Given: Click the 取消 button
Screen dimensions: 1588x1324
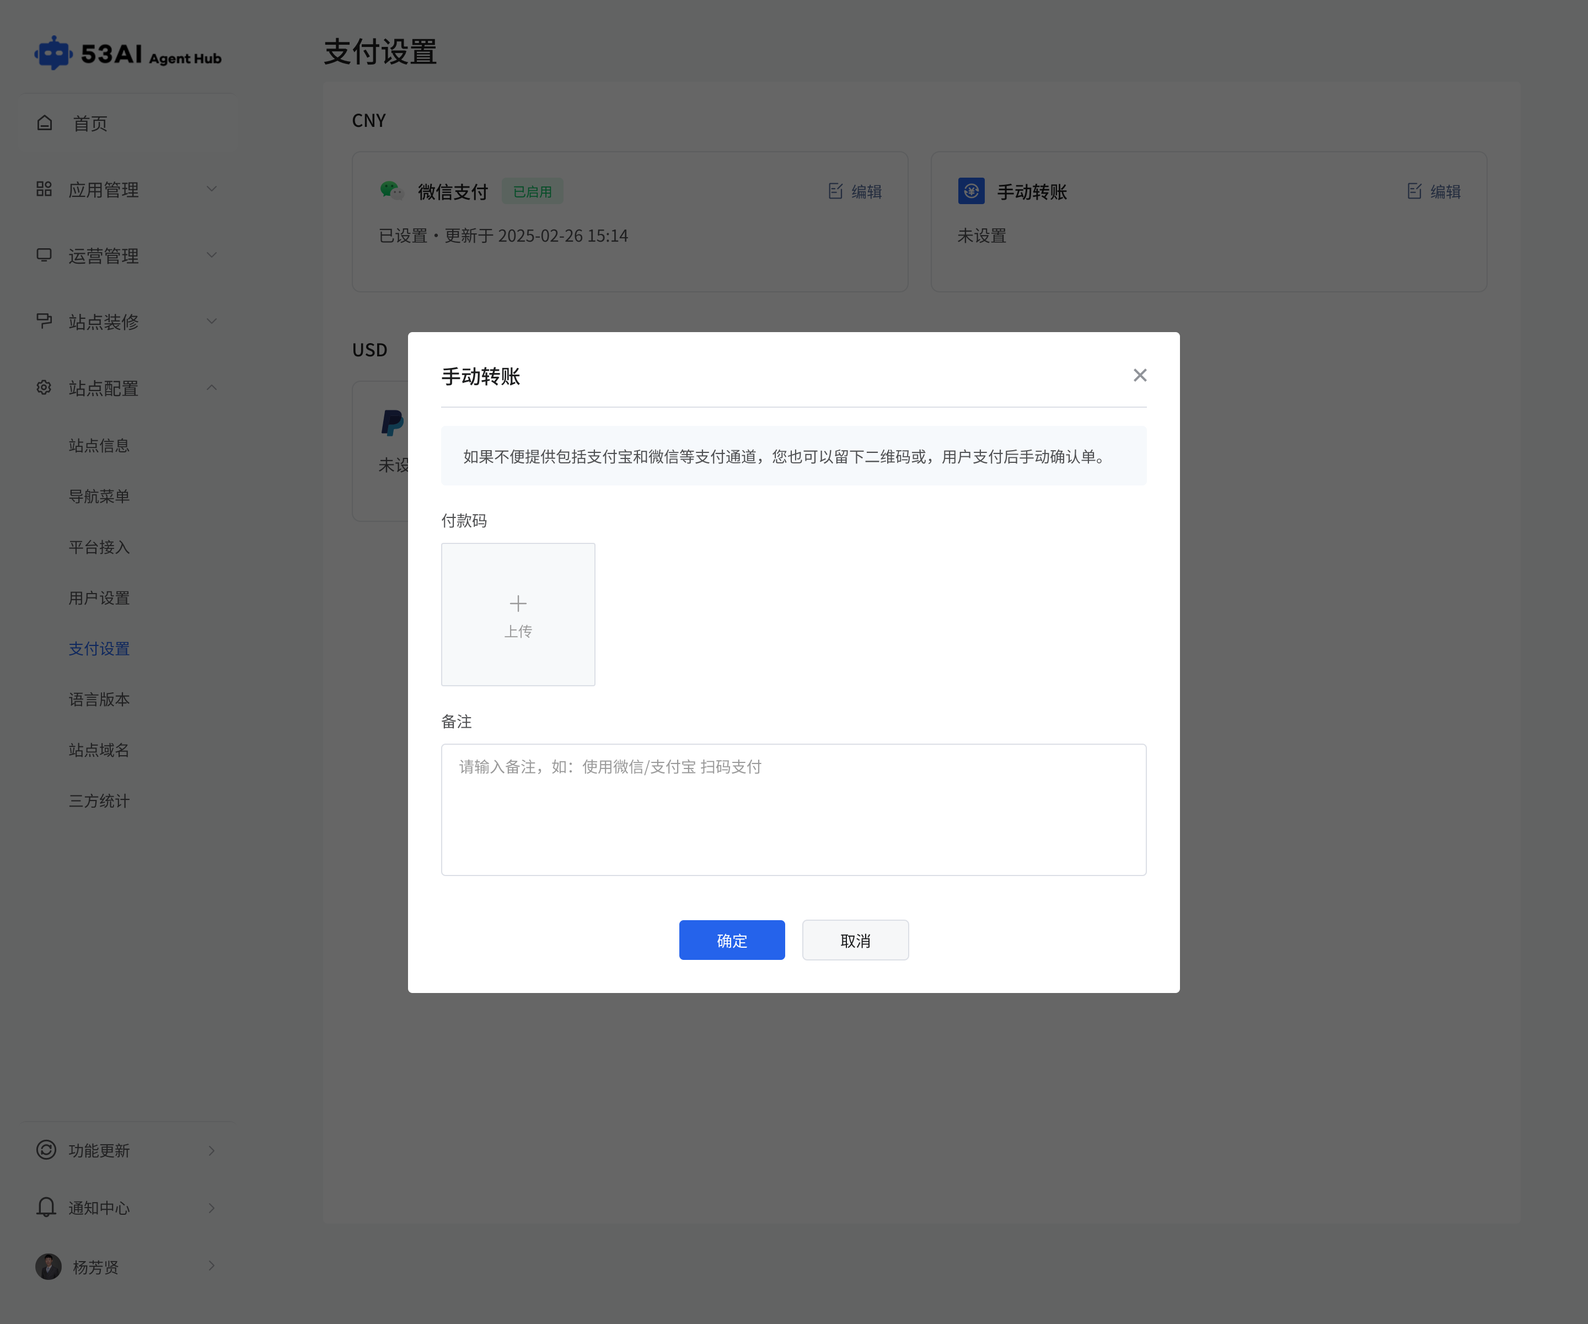Looking at the screenshot, I should tap(855, 939).
